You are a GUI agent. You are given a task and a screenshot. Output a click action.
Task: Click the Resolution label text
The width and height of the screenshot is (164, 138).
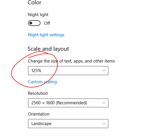pos(38,93)
